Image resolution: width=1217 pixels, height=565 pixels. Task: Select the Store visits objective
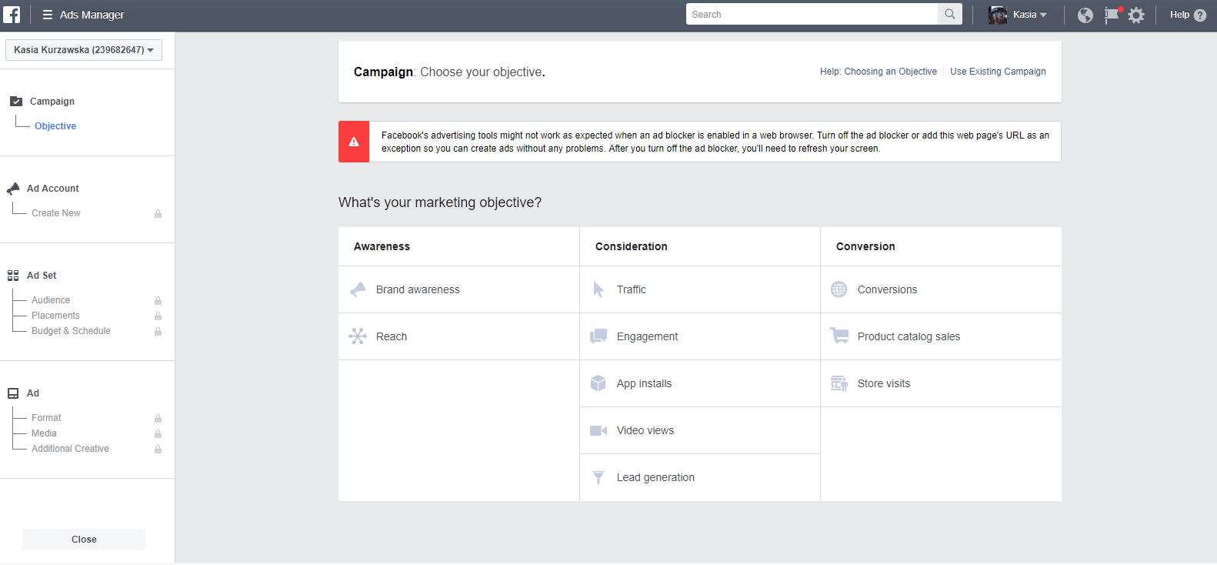[x=941, y=383]
